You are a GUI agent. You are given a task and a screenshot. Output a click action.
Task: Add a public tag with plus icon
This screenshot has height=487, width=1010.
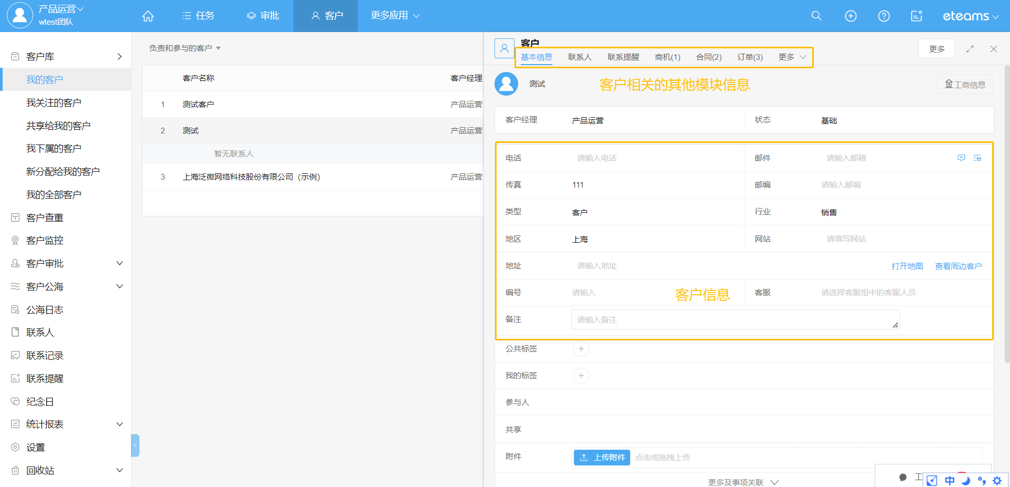coord(581,349)
